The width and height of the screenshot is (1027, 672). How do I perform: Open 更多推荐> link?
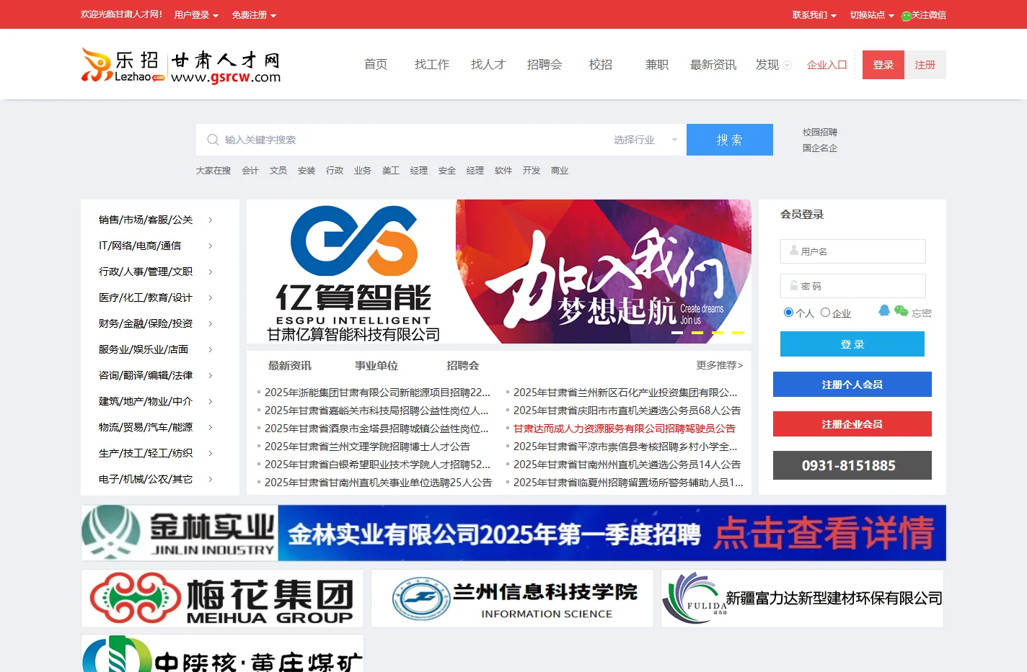(720, 366)
